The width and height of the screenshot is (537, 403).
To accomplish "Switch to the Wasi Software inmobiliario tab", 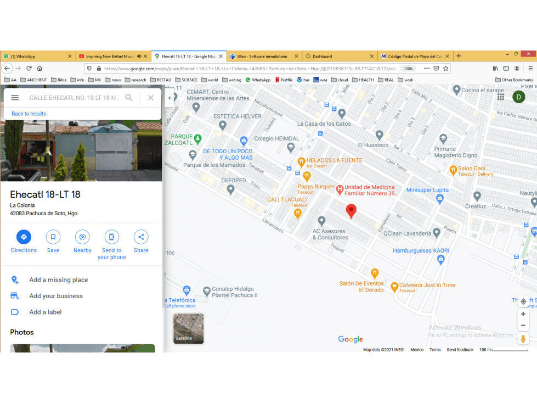I will (x=262, y=56).
